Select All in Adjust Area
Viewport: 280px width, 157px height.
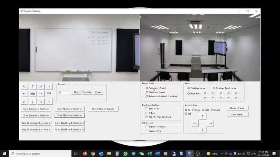[x=186, y=114]
